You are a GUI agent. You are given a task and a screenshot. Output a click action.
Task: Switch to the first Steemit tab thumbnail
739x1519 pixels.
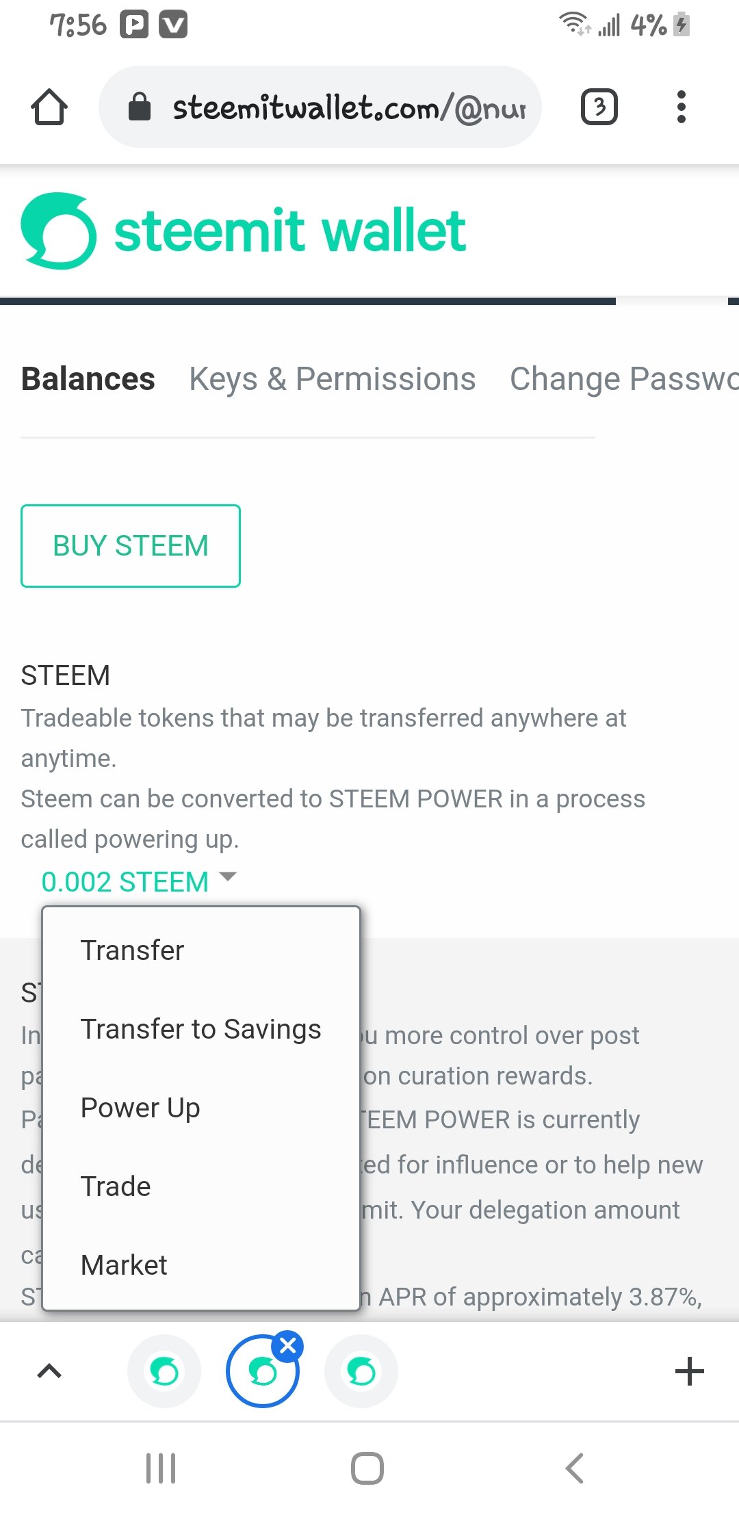[x=164, y=1371]
